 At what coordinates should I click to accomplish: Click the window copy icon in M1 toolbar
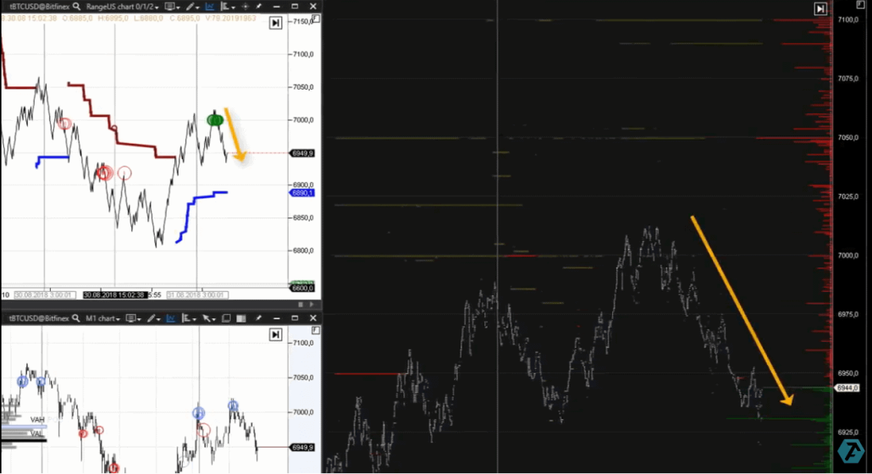point(226,318)
